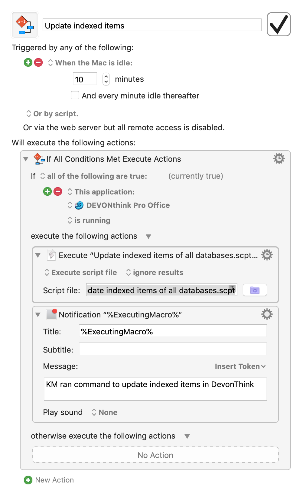Add a new condition with green plus

pos(47,191)
